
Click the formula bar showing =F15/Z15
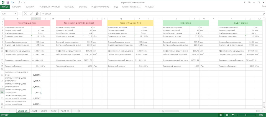139,13
